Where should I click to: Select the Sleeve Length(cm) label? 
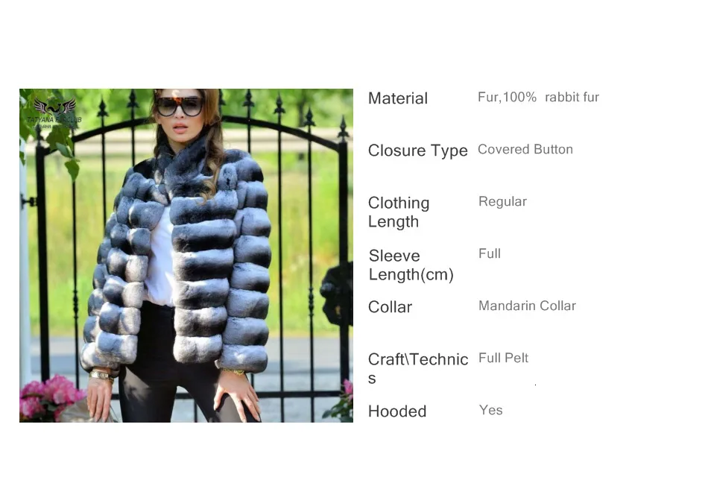tap(411, 265)
